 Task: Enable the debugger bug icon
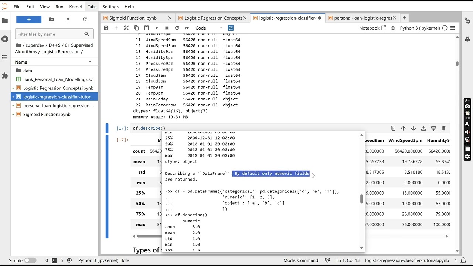click(393, 28)
